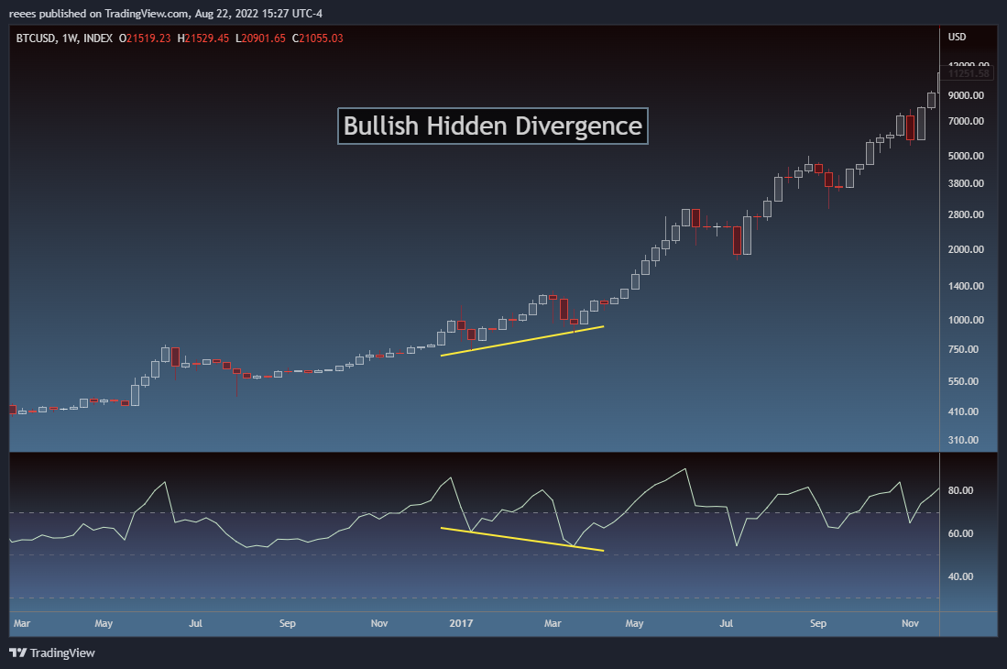Click the 1400.00 price axis label

click(966, 286)
